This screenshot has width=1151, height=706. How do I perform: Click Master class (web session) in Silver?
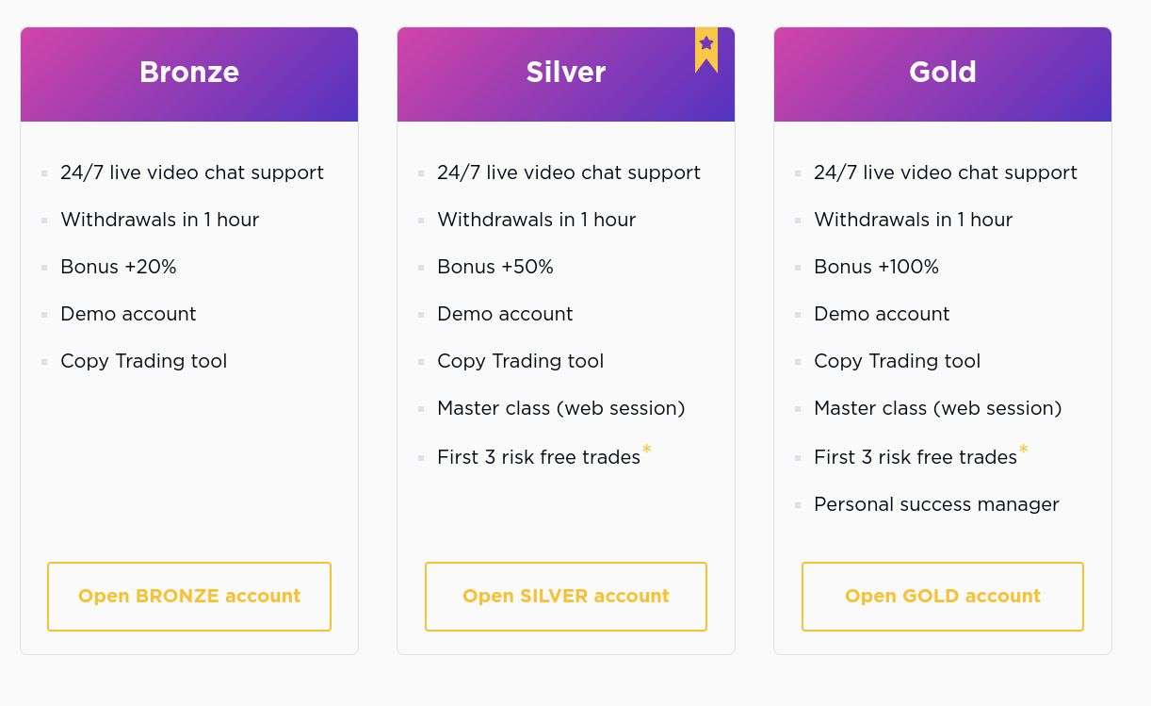click(x=561, y=408)
